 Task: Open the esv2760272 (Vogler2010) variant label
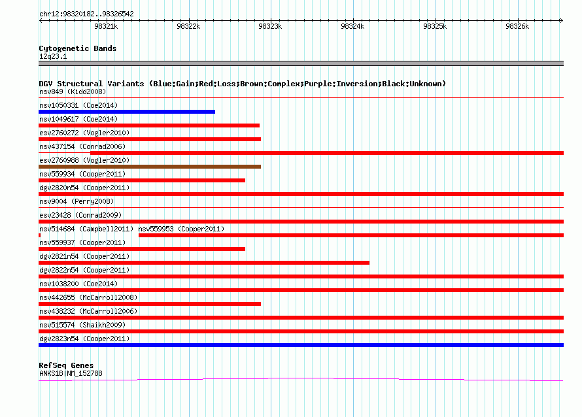click(84, 133)
